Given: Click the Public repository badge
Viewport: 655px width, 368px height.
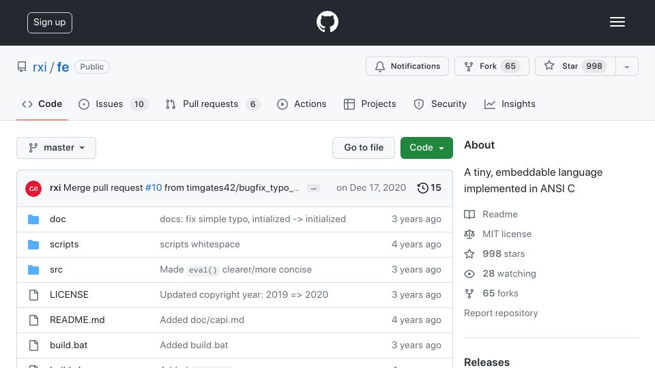Looking at the screenshot, I should pyautogui.click(x=92, y=67).
